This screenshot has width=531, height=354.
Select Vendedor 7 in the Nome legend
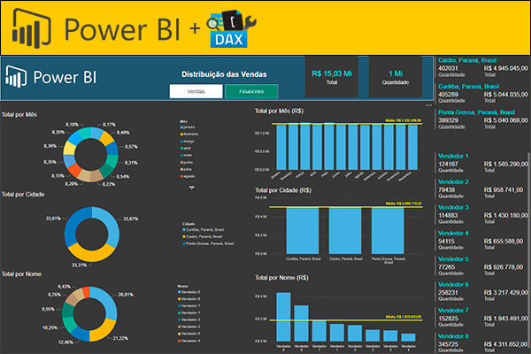[x=189, y=306]
